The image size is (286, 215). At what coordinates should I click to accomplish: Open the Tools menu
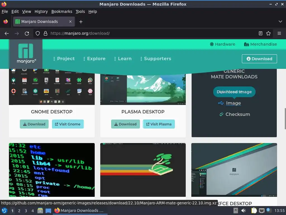pos(80,11)
